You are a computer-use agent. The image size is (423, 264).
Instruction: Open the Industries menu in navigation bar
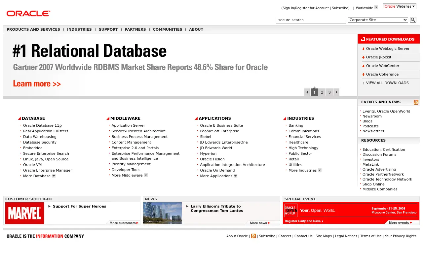pyautogui.click(x=79, y=29)
